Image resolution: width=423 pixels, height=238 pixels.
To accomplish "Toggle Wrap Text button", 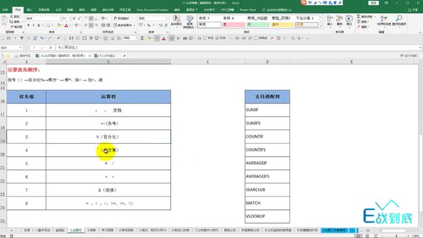I will [x=122, y=18].
